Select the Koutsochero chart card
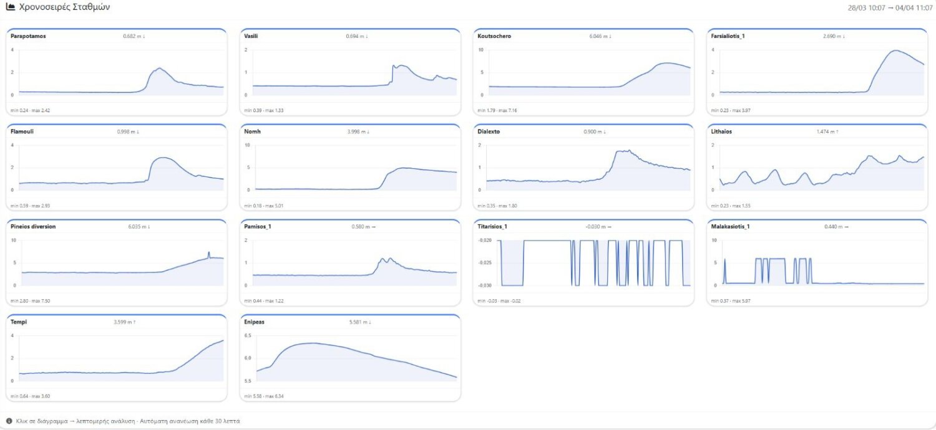Image resolution: width=936 pixels, height=430 pixels. (x=583, y=72)
